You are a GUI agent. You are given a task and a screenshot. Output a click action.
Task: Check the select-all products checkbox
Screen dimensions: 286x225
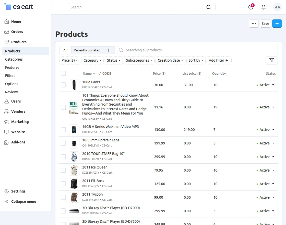click(x=63, y=73)
